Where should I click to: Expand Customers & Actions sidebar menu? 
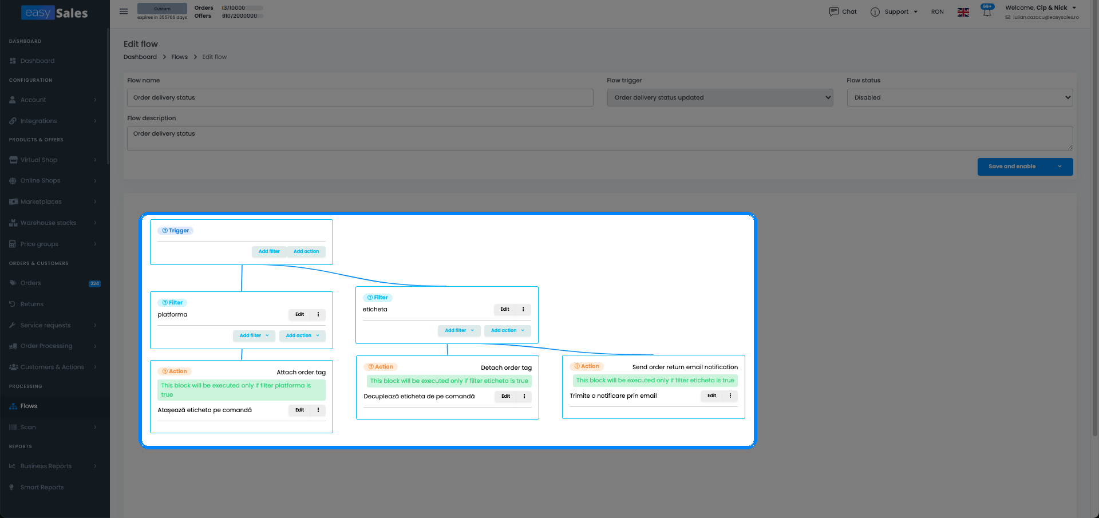coord(54,367)
